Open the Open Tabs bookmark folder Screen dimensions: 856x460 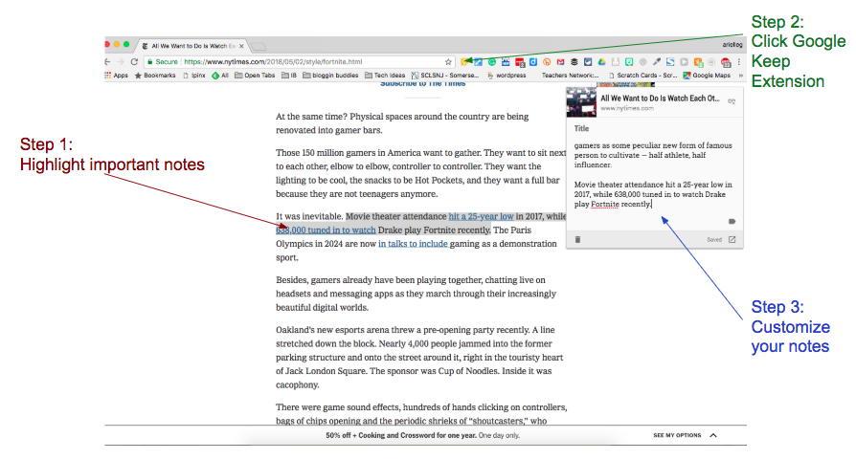coord(255,76)
